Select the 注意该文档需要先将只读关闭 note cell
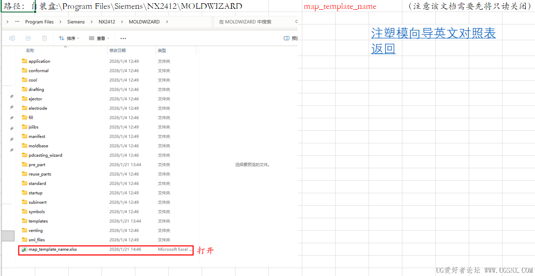The width and height of the screenshot is (535, 276). click(469, 6)
